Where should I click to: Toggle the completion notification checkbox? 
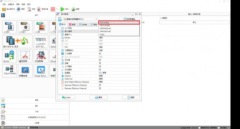point(219,128)
